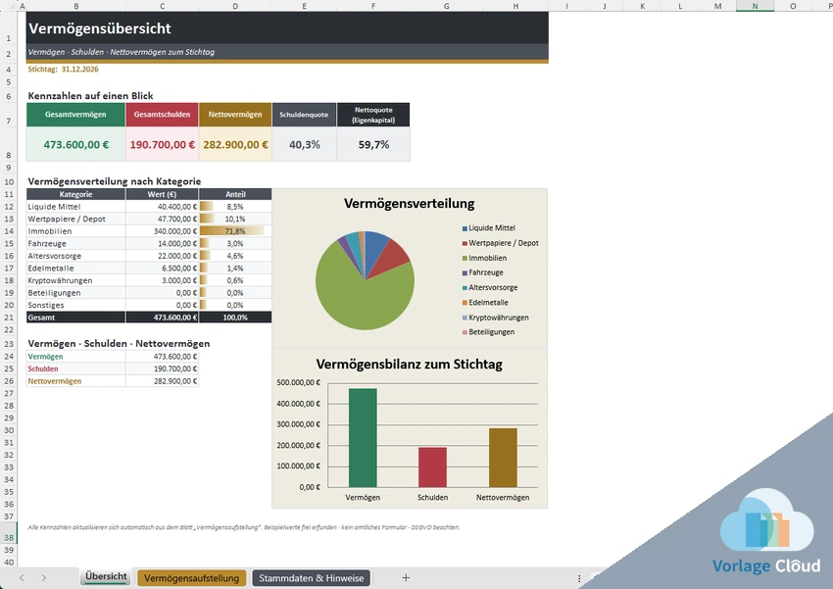Click the next sheet navigation arrow
This screenshot has height=589, width=833.
pos(43,578)
